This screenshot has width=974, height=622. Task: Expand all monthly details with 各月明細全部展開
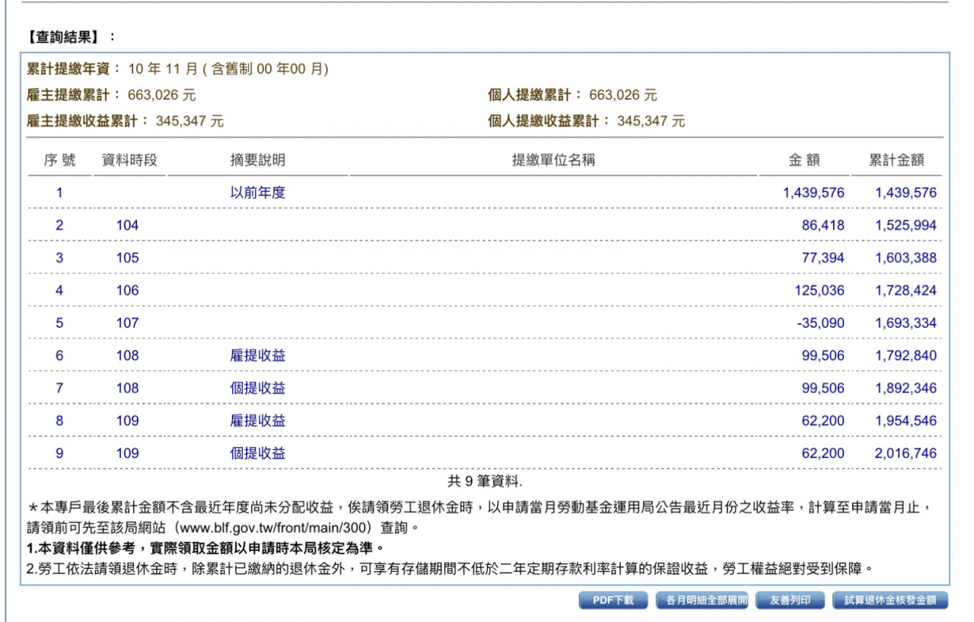(x=702, y=601)
